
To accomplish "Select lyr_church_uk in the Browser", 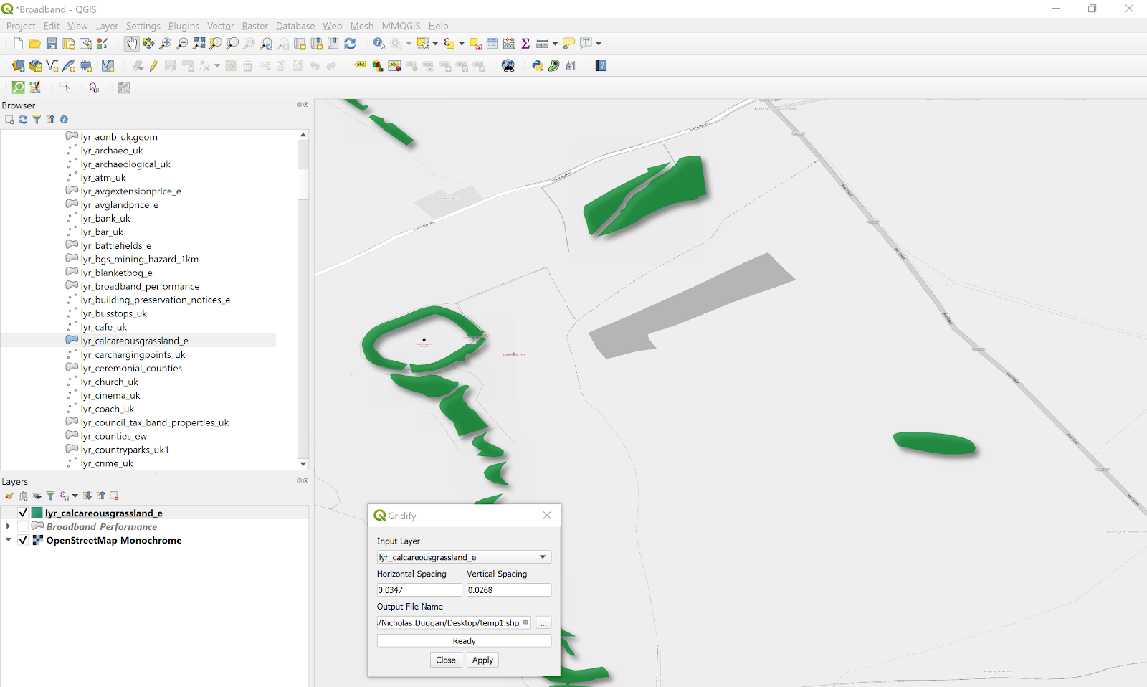I will [x=109, y=382].
